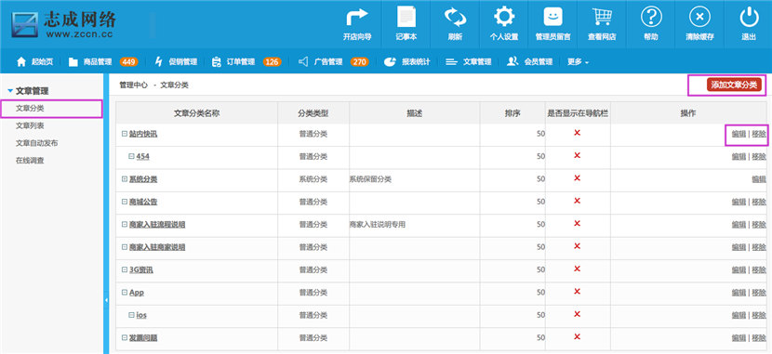The image size is (772, 354).
Task: Toggle navigation display for 站内快讯 row
Action: [x=577, y=133]
